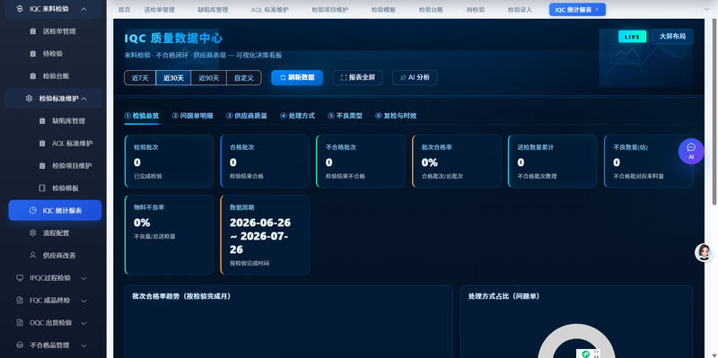
Task: Click the 待检验 sidebar document icon
Action: 32,54
